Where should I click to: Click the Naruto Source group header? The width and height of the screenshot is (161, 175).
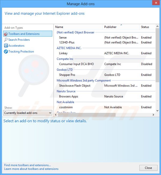(x=66, y=91)
